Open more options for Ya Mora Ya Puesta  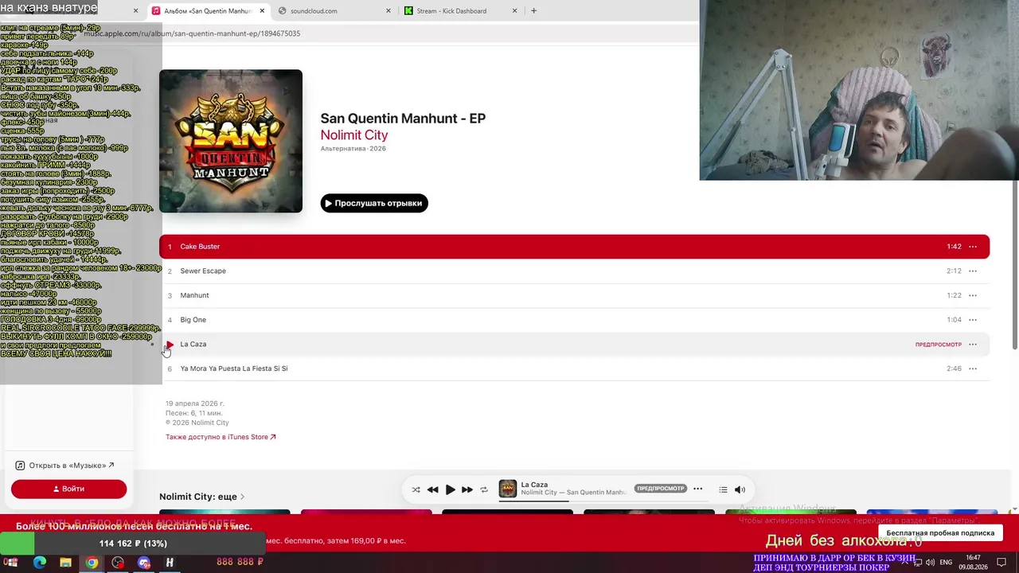973,368
